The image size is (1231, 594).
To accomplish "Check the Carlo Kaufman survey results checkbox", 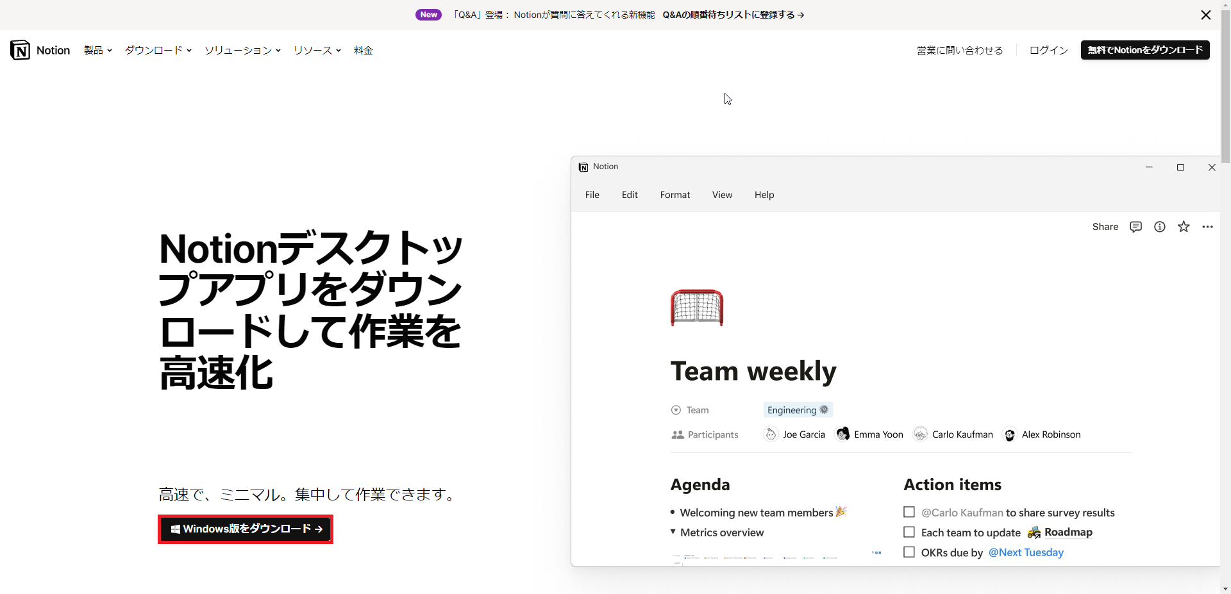I will click(909, 512).
